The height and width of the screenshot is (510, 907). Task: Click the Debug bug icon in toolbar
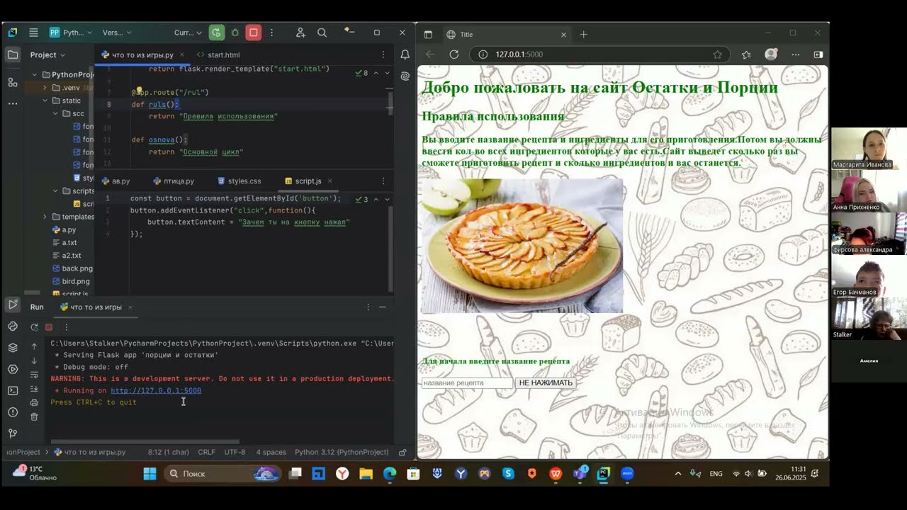[x=235, y=33]
